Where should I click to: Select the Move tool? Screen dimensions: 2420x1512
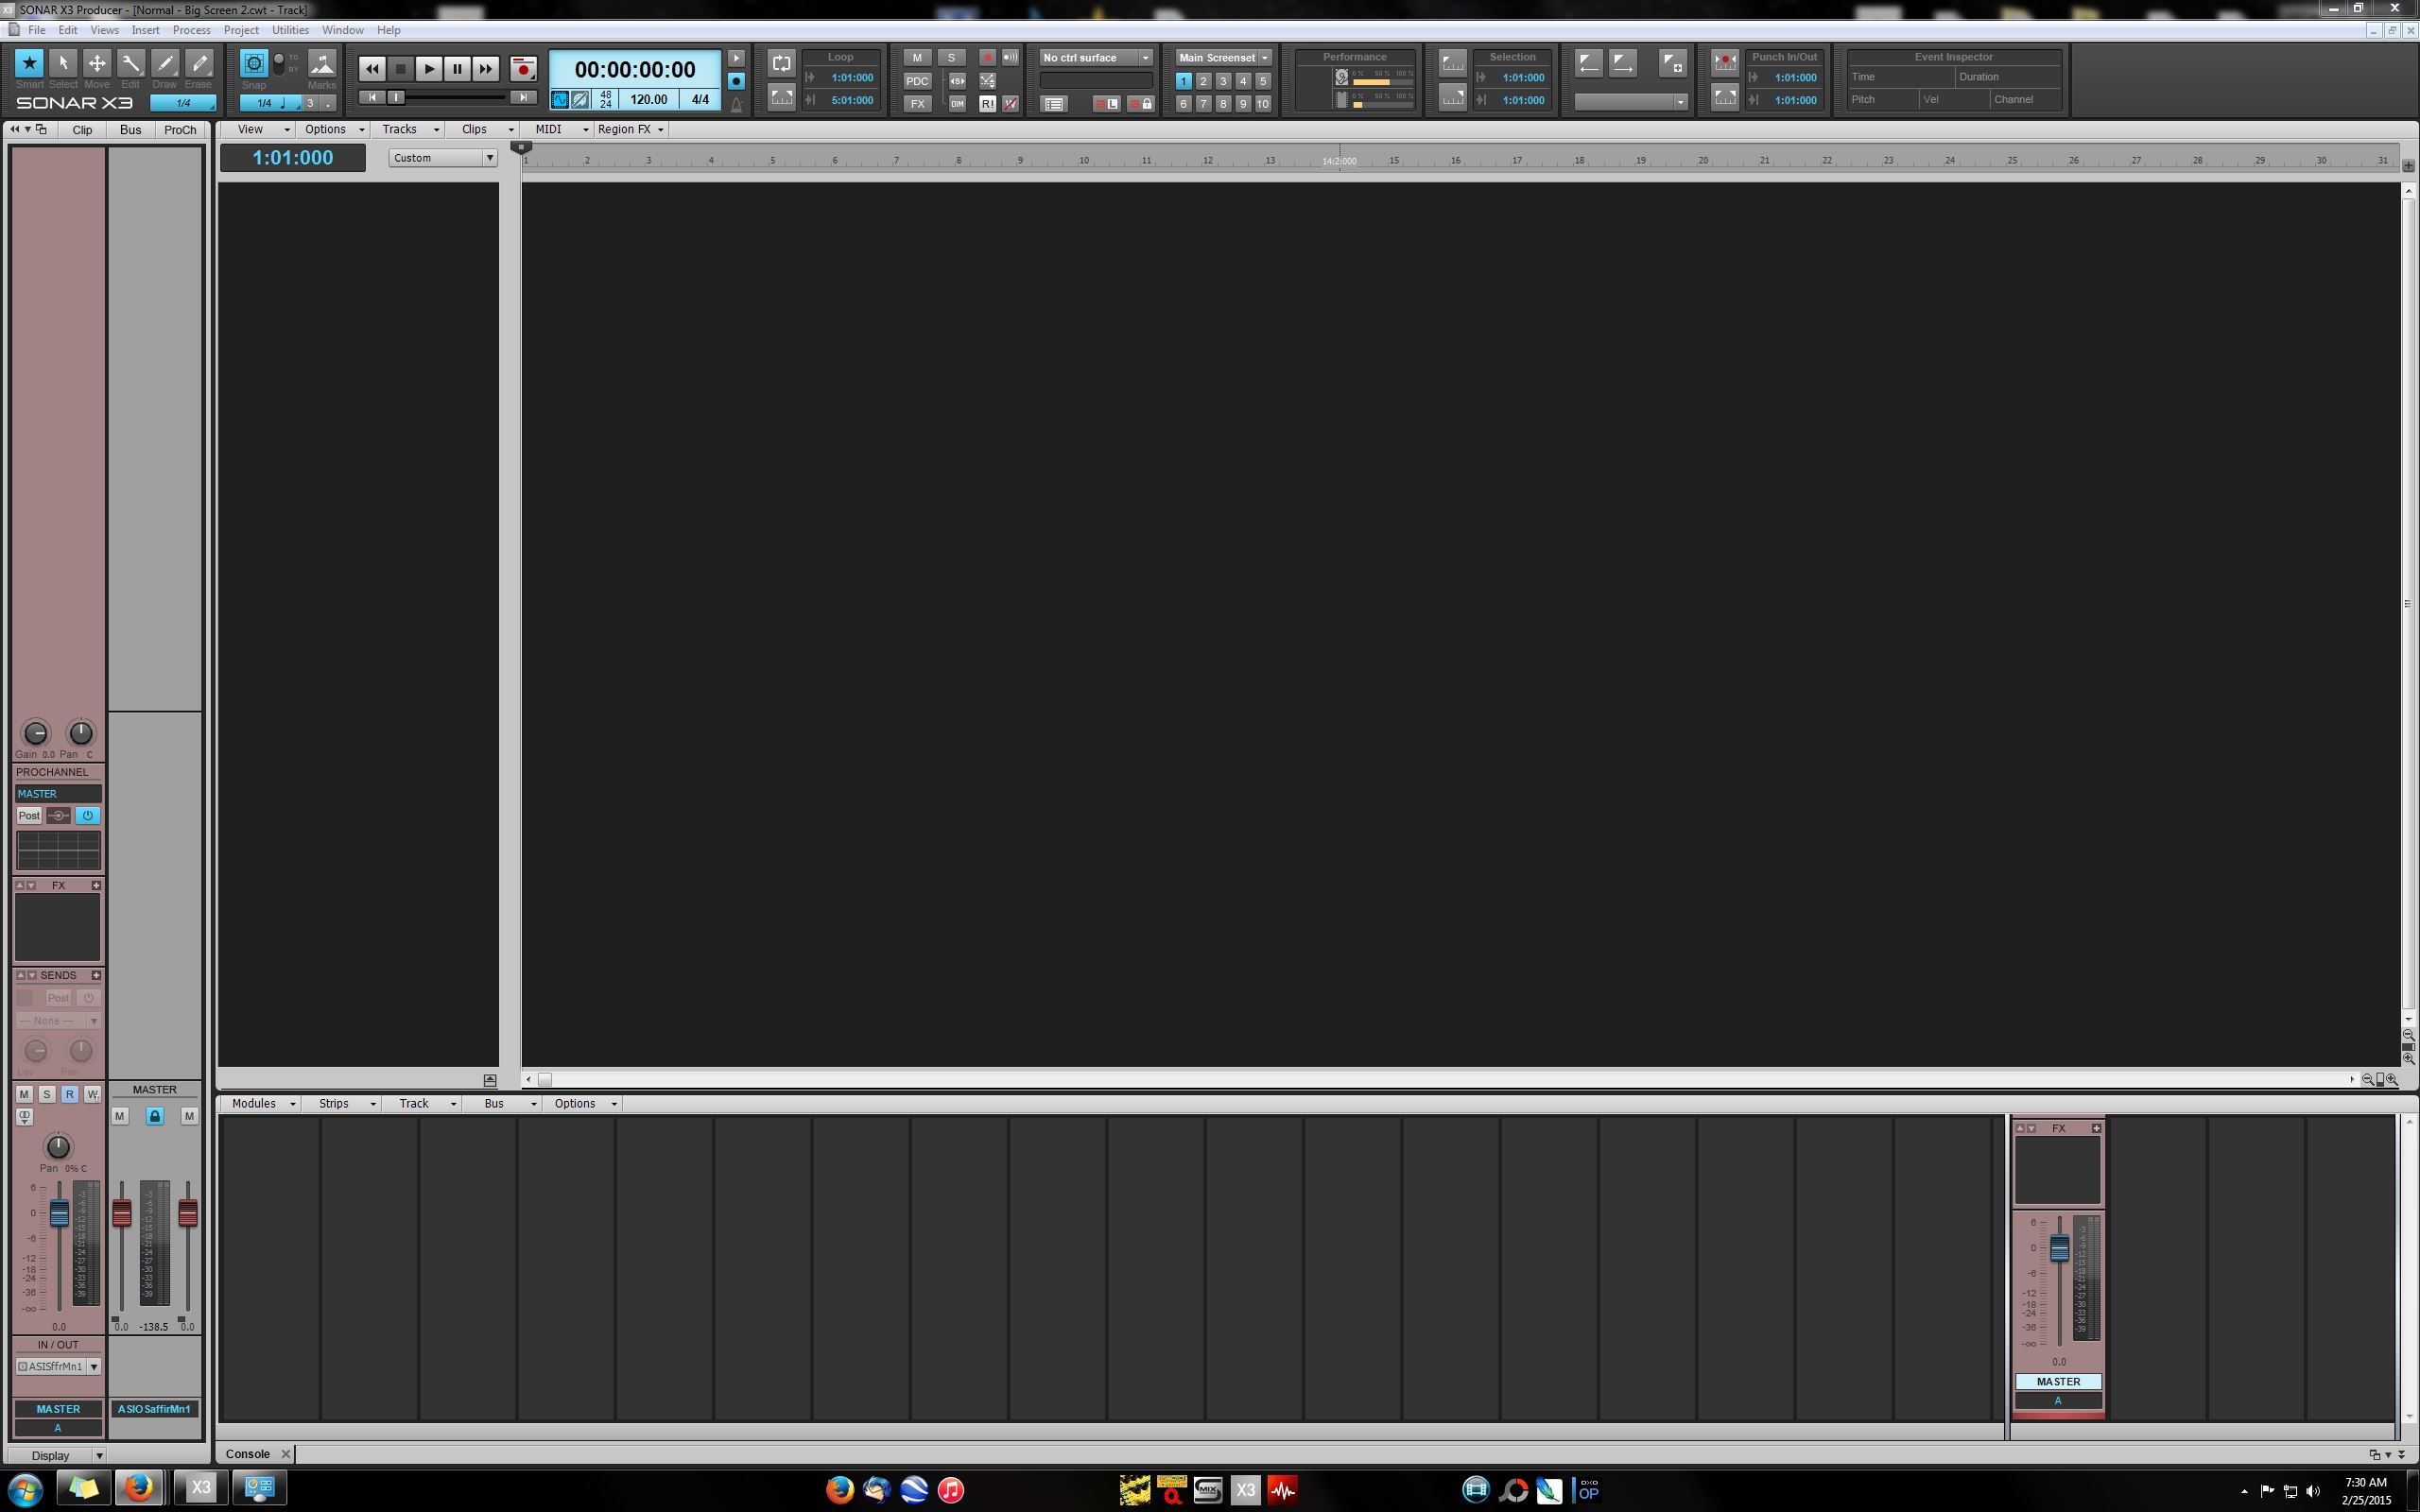(97, 64)
